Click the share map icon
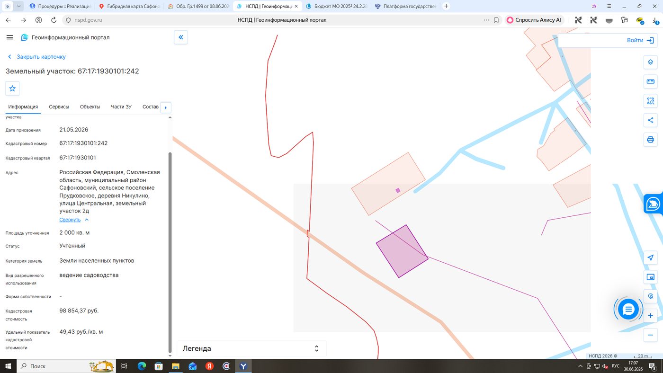 [x=651, y=120]
